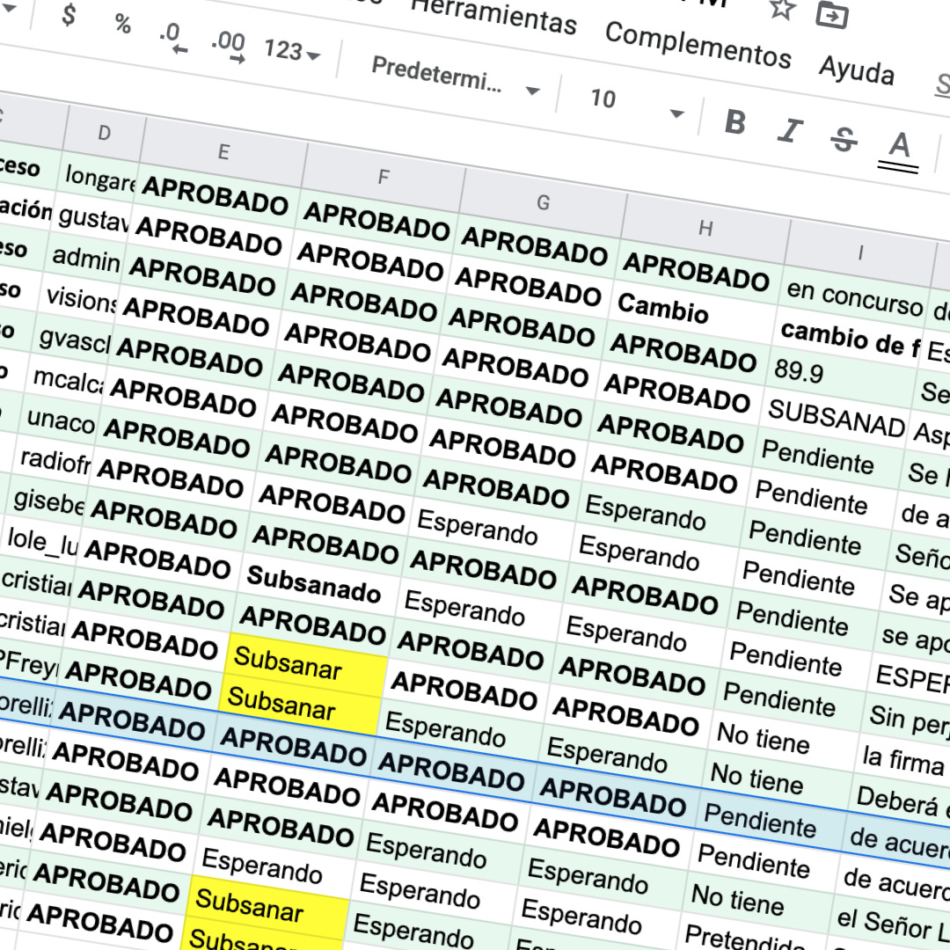The image size is (950, 950).
Task: Select the 'la firma' cell
Action: coord(902,761)
